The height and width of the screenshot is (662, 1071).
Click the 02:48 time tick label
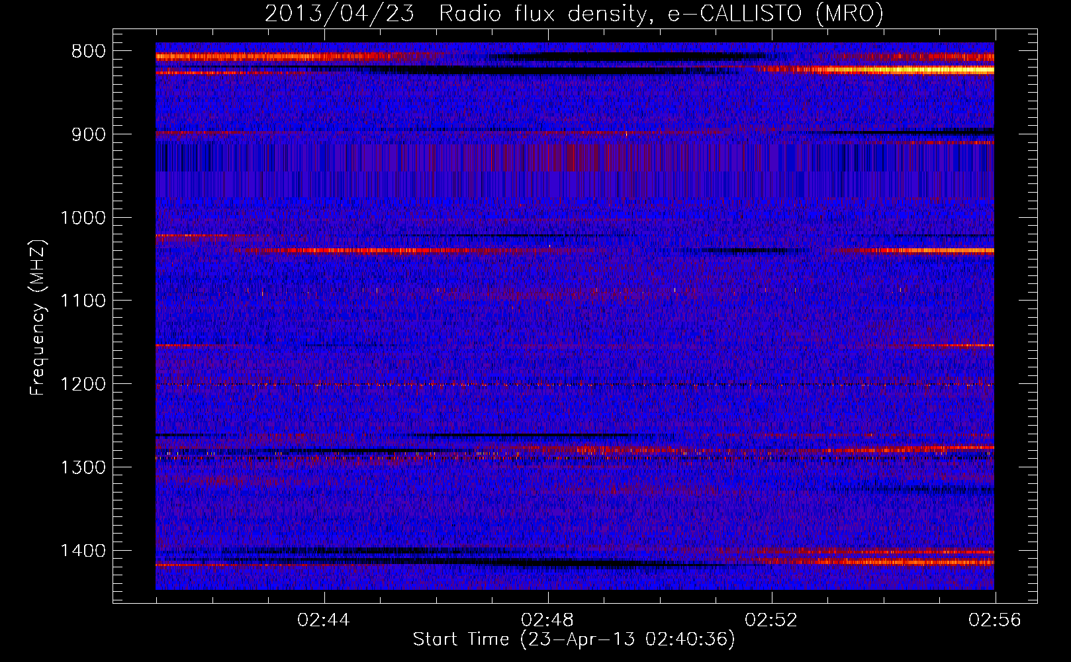pos(547,620)
